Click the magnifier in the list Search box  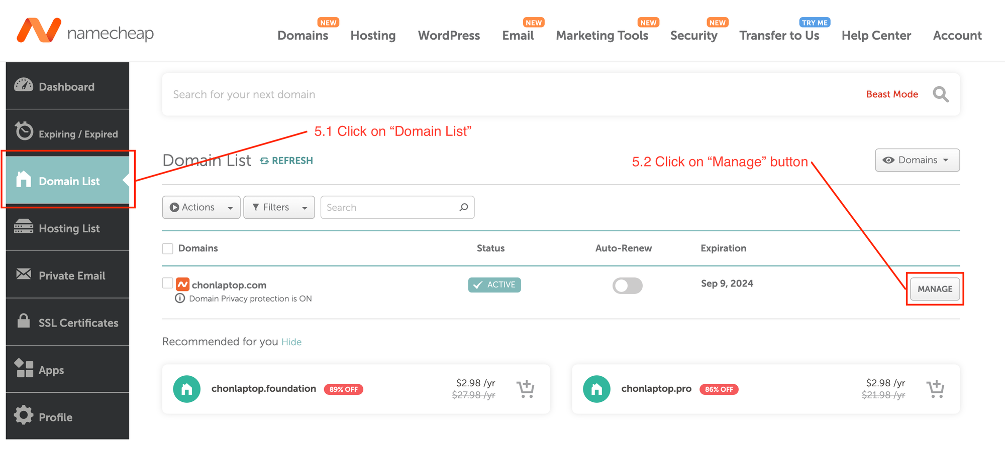click(x=464, y=207)
